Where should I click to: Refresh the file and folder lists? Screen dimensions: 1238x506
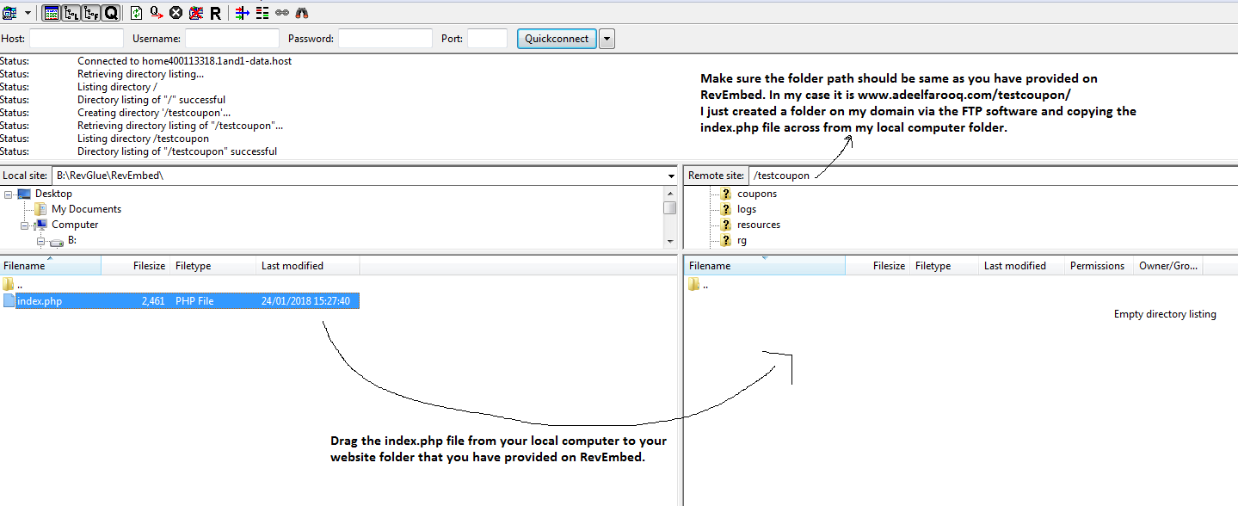(137, 13)
